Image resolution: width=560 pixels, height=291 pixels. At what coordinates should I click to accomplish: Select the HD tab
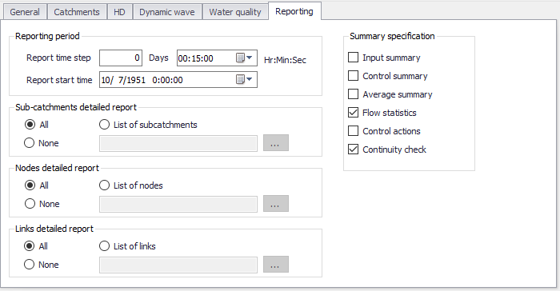point(119,12)
